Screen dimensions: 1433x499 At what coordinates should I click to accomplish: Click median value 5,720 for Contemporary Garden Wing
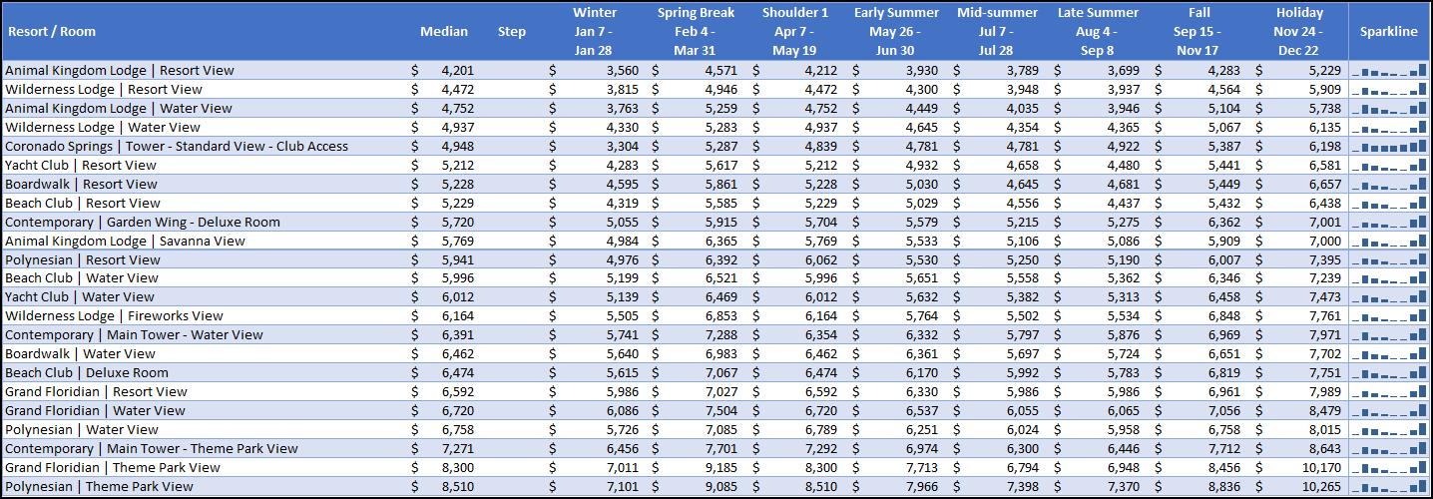(x=457, y=222)
